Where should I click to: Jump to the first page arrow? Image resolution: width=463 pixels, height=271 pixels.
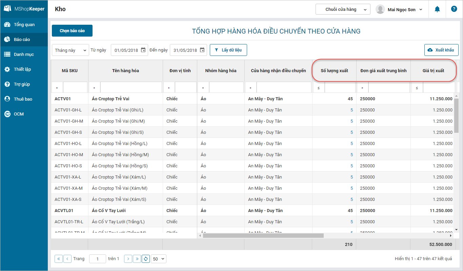click(59, 259)
